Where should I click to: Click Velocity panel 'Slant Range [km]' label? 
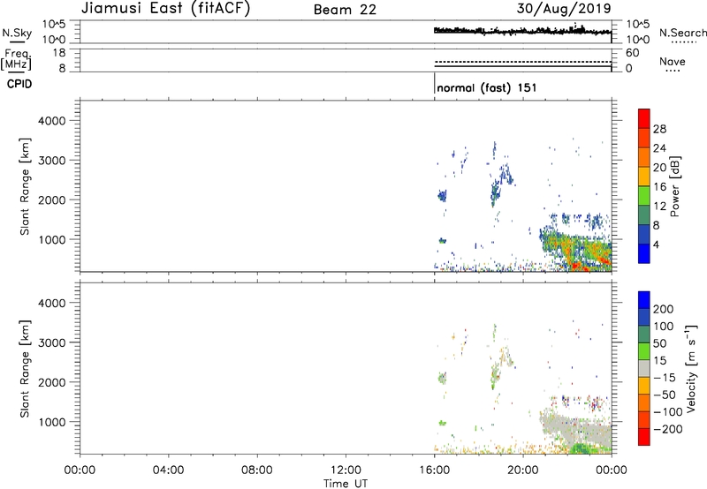[25, 369]
